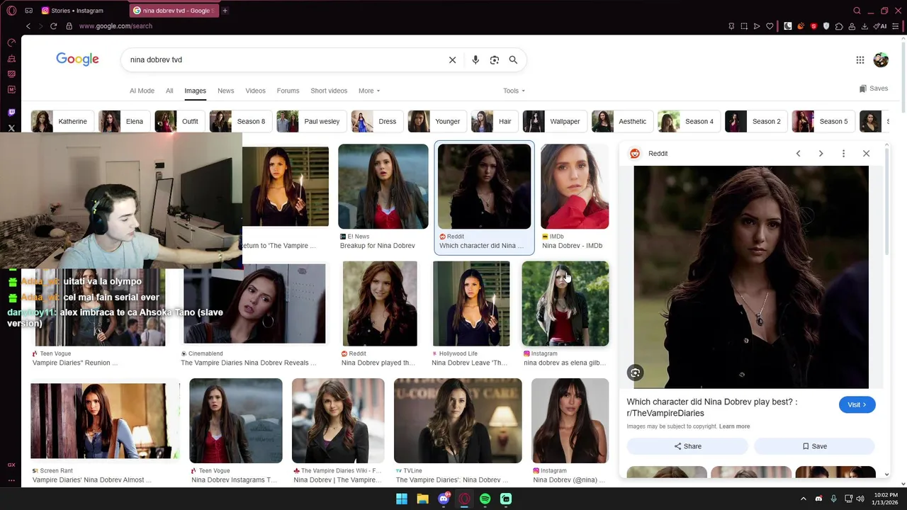Filter images by Season 5 chip
The image size is (907, 510).
[823, 121]
